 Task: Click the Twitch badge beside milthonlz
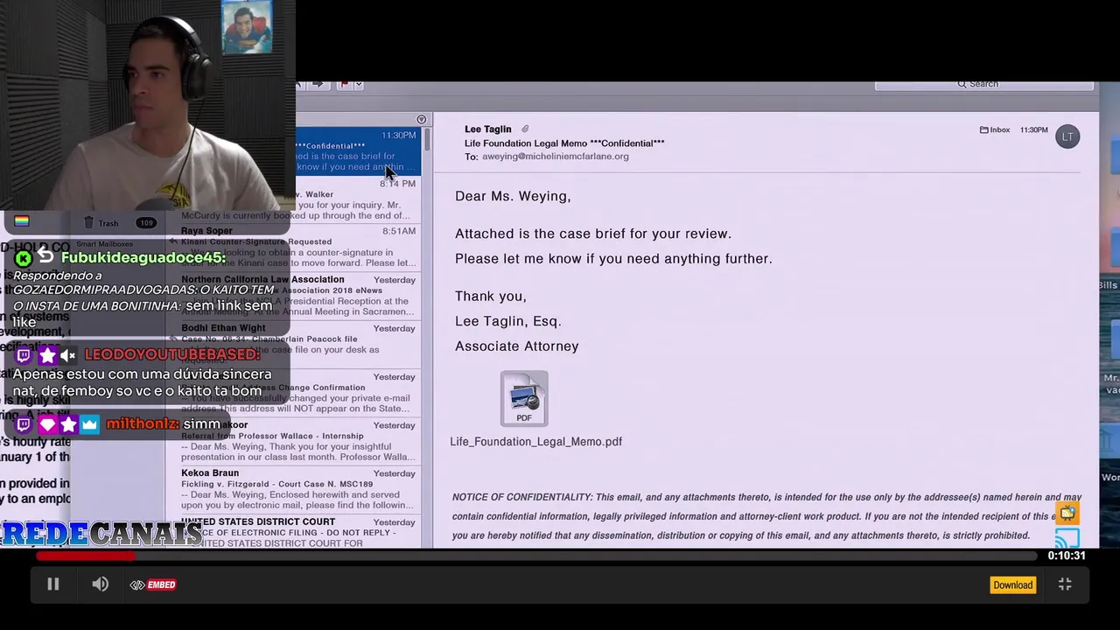[24, 424]
